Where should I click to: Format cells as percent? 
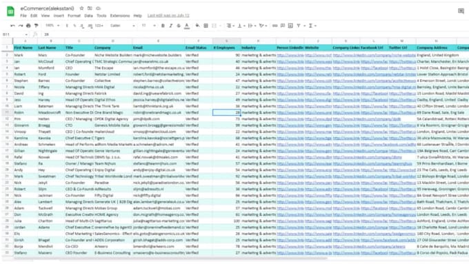(74, 26)
